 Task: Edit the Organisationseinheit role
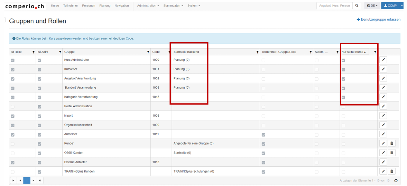tap(383, 125)
